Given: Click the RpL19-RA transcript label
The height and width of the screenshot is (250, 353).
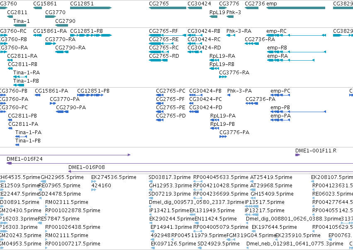Looking at the screenshot, I should pos(222,56).
